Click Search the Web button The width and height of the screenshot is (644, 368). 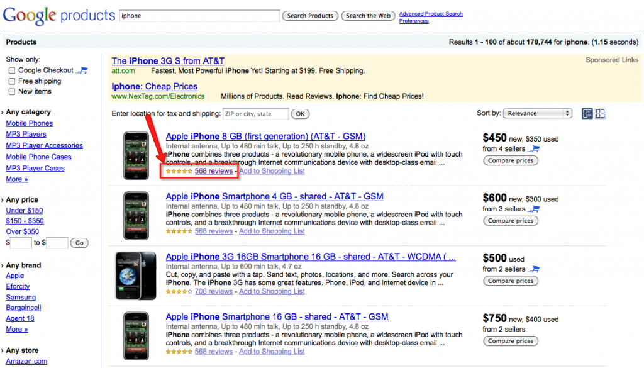point(368,16)
